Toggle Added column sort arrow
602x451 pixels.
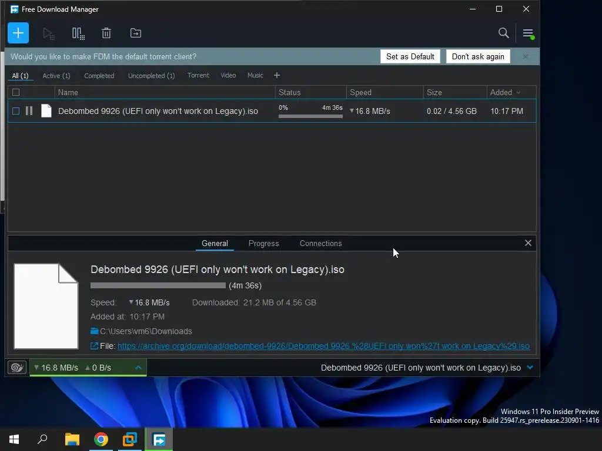click(519, 92)
